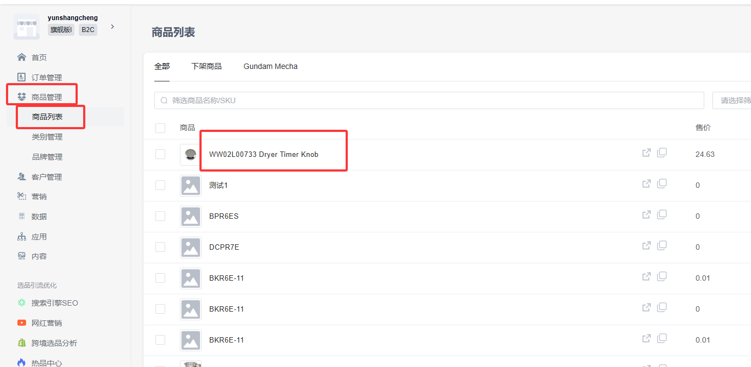Click the 客户管理 customer icon

[x=22, y=177]
